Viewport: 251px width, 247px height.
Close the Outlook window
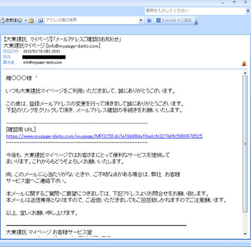[245, 2]
